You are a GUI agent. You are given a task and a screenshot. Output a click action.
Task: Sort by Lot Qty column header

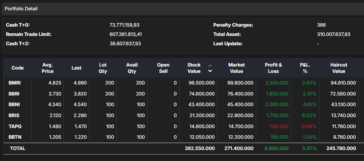pyautogui.click(x=103, y=68)
